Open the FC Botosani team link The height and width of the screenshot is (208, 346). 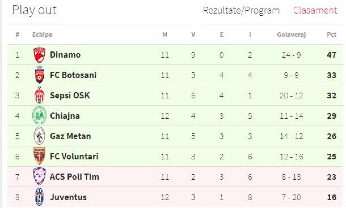tap(73, 75)
